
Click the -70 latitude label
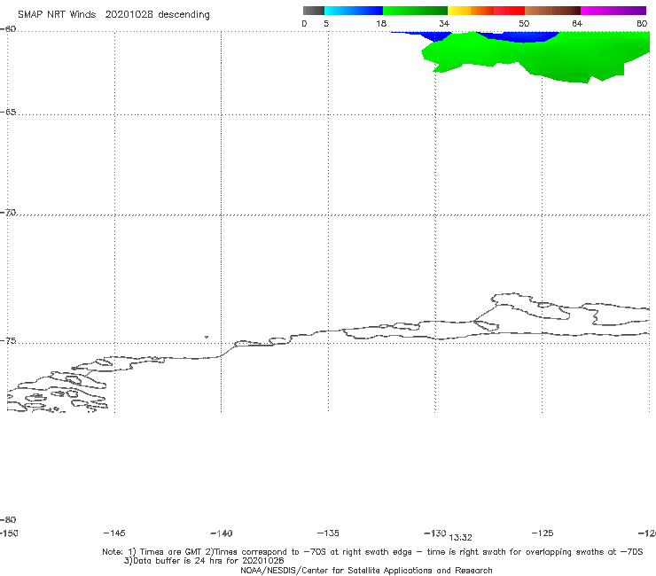click(x=8, y=213)
